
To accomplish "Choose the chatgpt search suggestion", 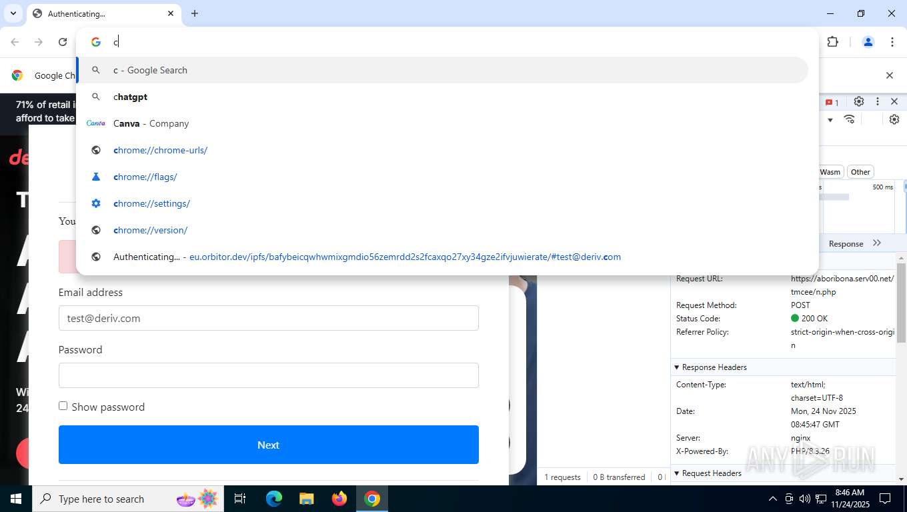I will pos(443,97).
